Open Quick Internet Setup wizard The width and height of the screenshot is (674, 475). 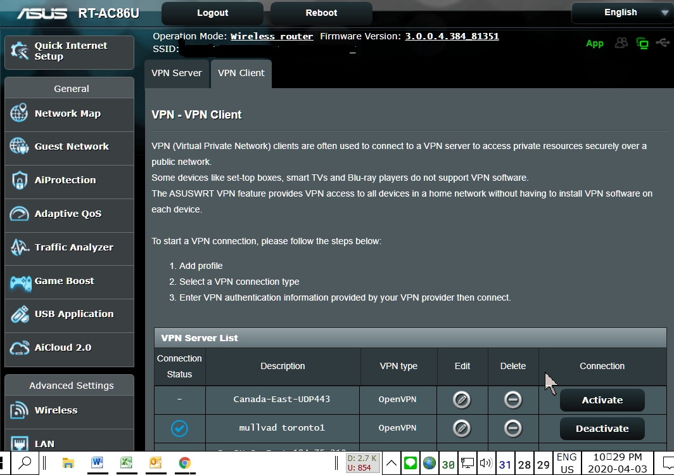pyautogui.click(x=69, y=51)
